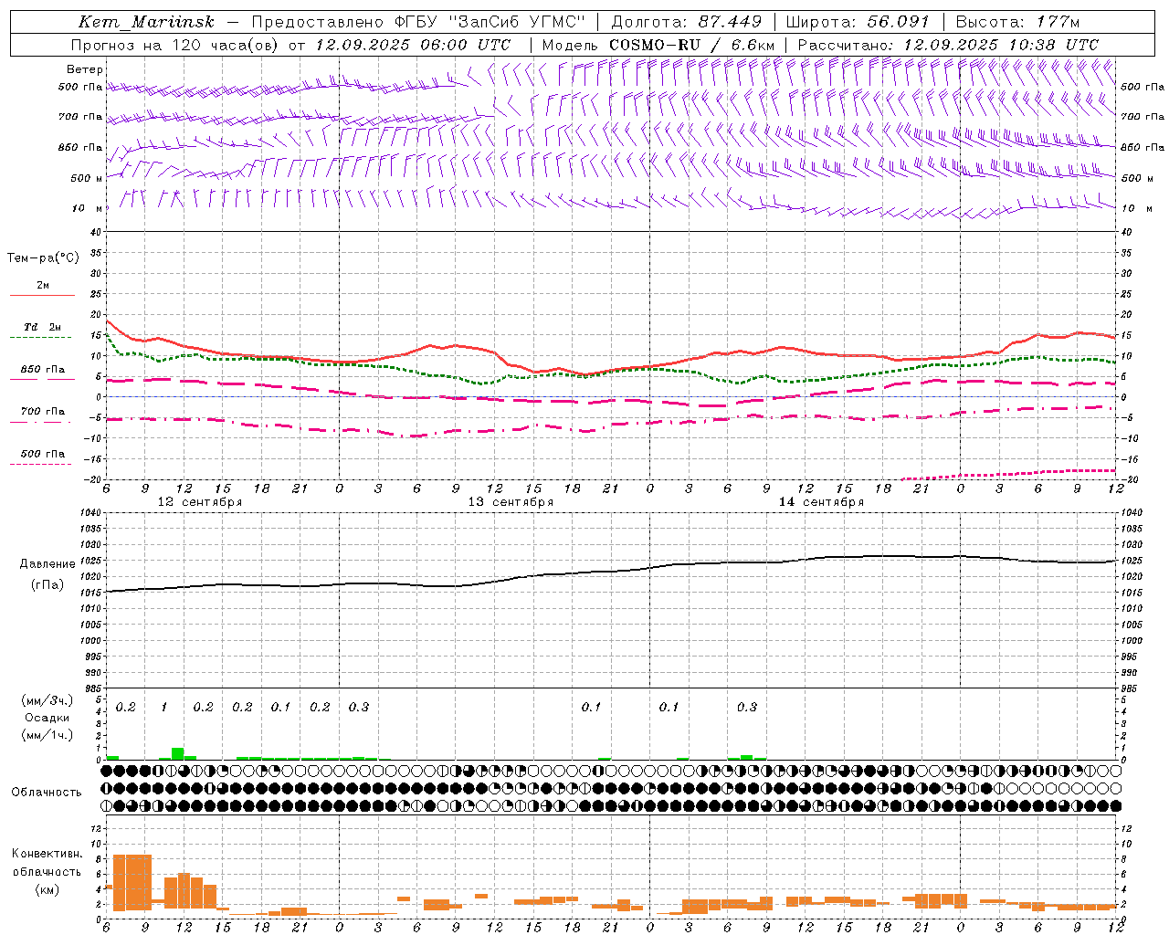Select the "Долгота: 87.449" header field
The image size is (1169, 935).
click(686, 22)
